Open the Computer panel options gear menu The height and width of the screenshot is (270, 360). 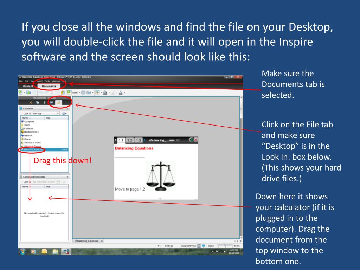point(64,113)
